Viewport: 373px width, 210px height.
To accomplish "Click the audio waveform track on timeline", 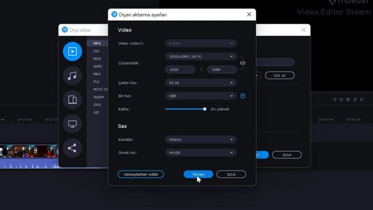I will click(x=29, y=163).
